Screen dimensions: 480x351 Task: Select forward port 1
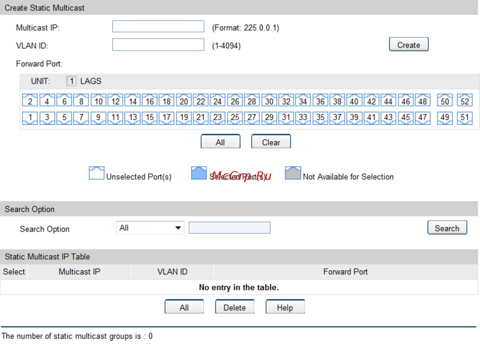(30, 118)
